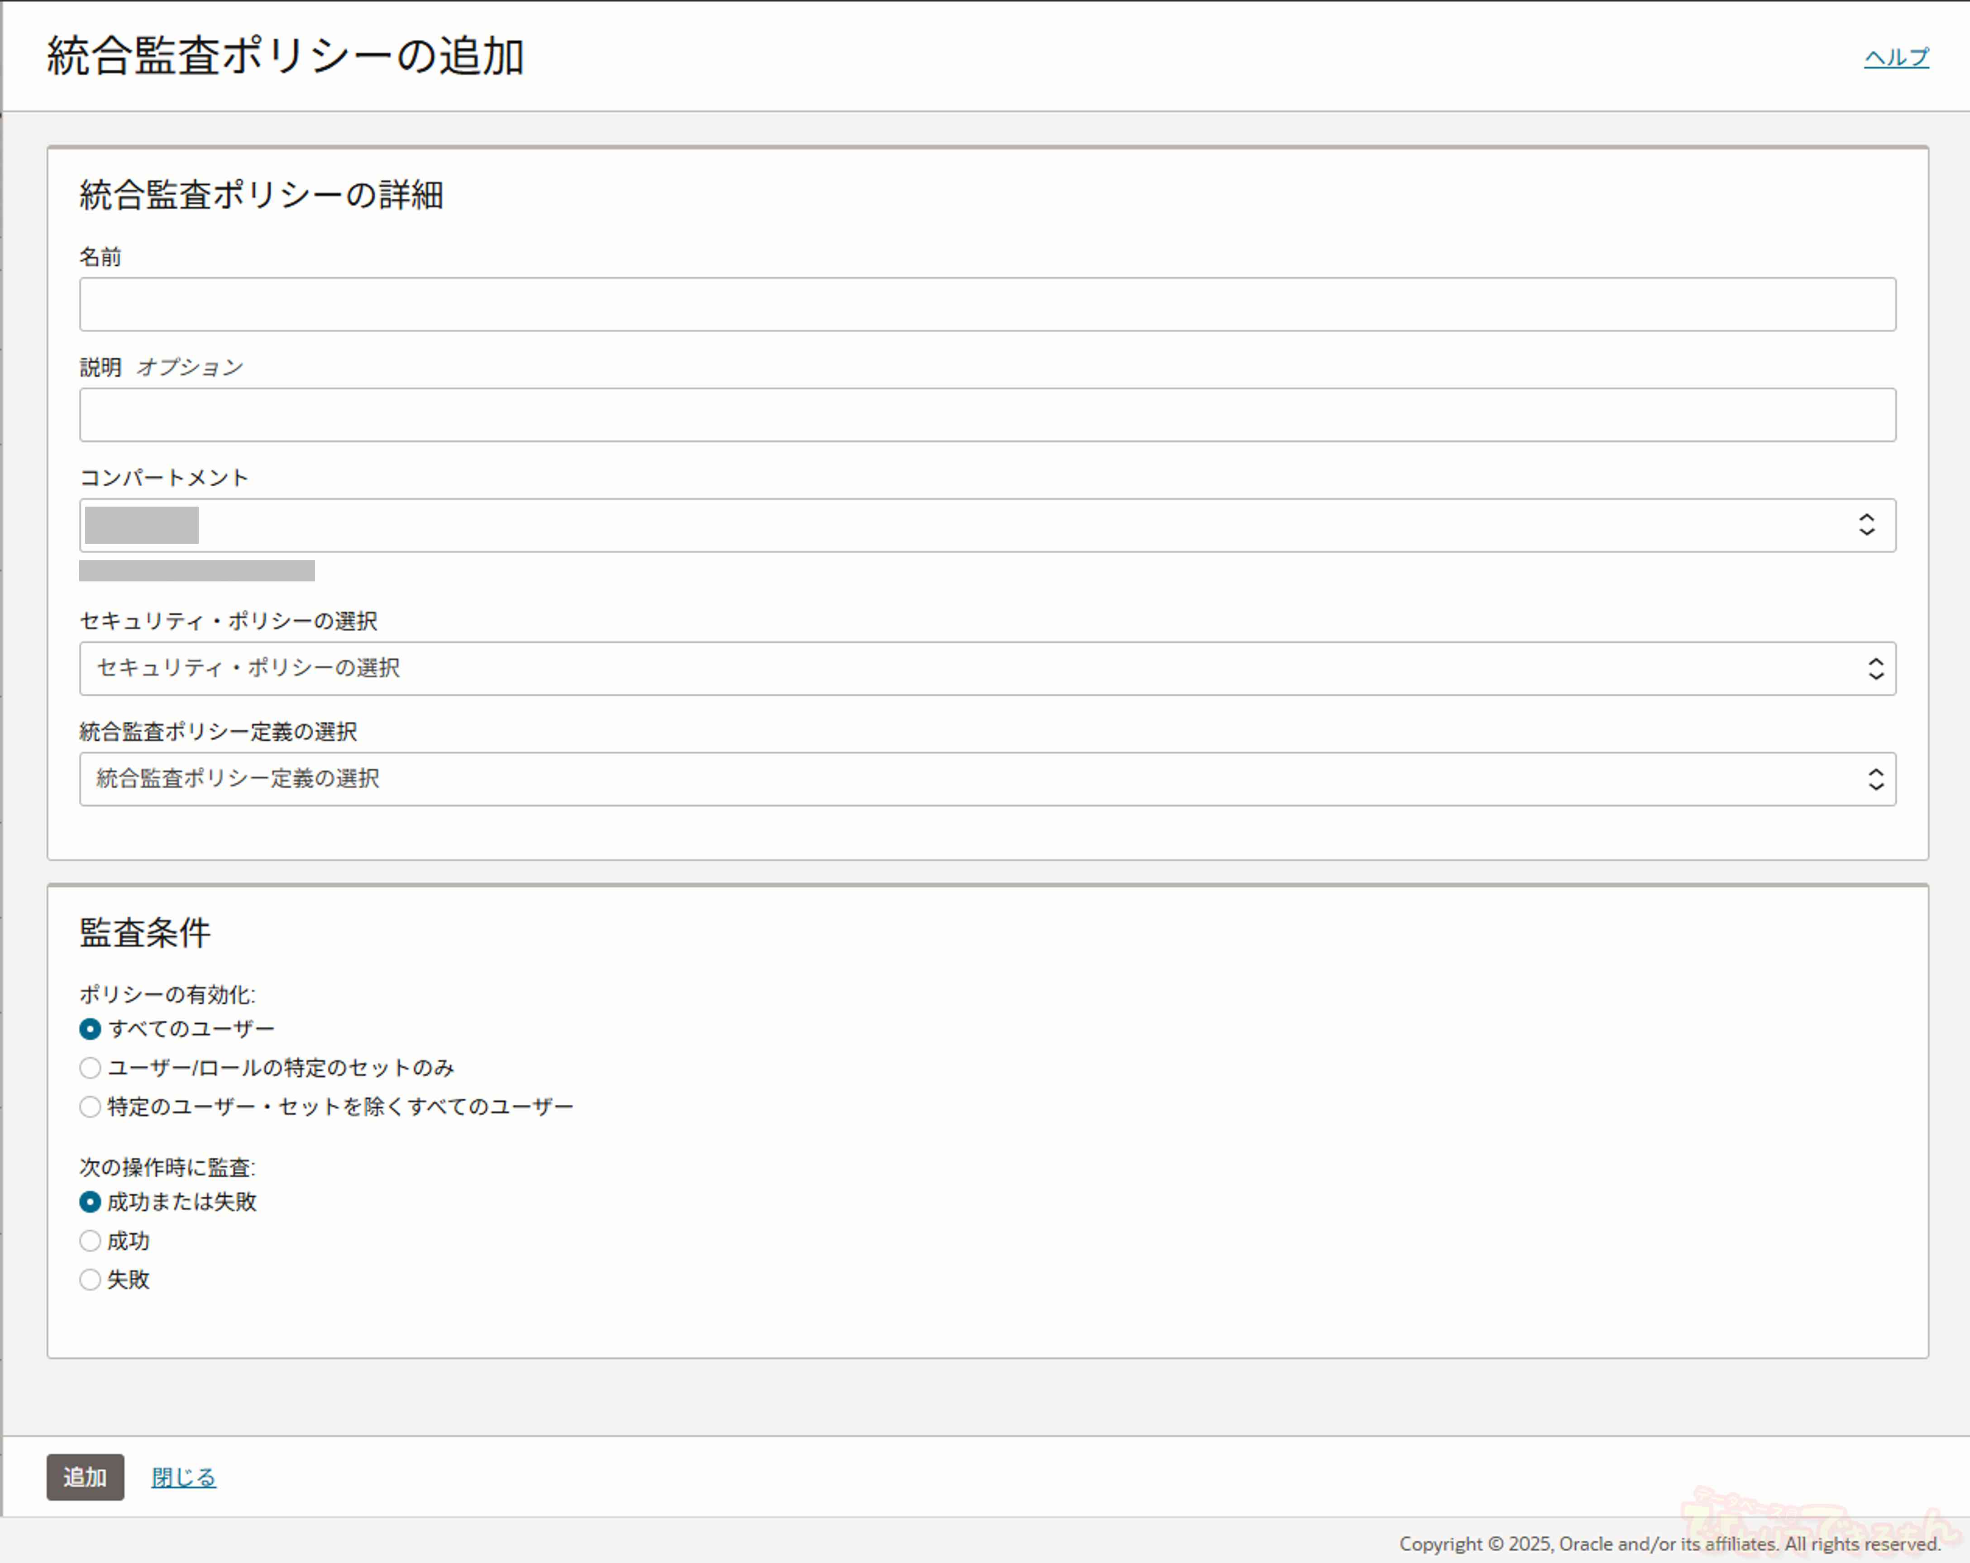Select すべてのユーザー radio button
1970x1563 pixels.
coord(90,1029)
